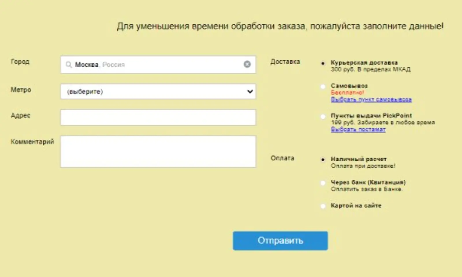Screen dimensions: 462x277
Task: Follow the Выбрать постамат link
Action: coord(358,129)
